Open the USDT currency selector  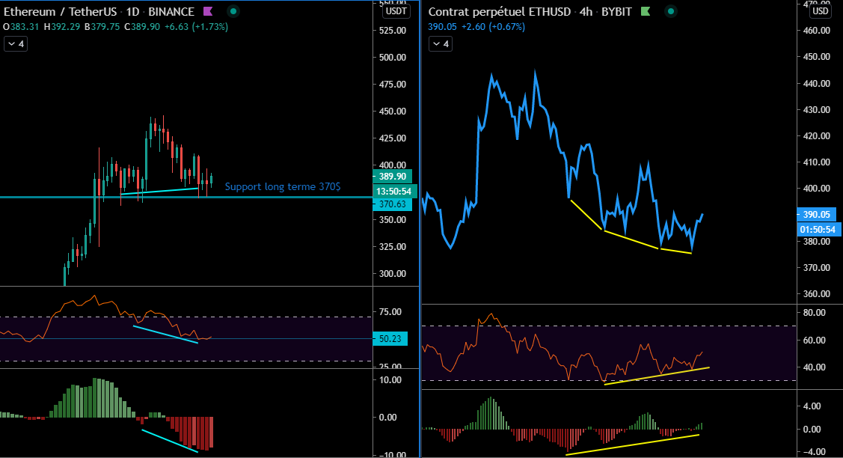coord(395,12)
